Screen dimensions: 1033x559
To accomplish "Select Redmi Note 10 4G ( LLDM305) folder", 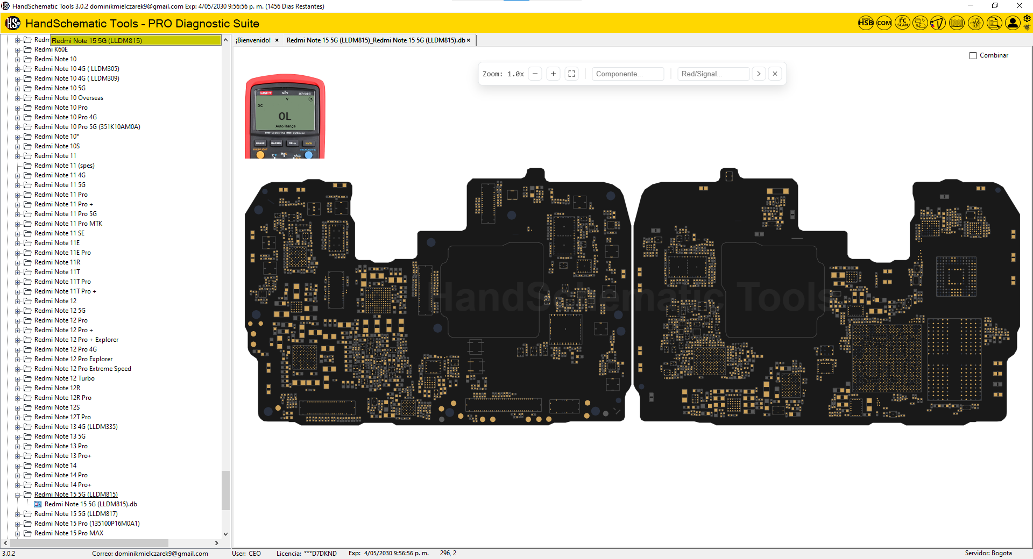I will click(x=76, y=69).
